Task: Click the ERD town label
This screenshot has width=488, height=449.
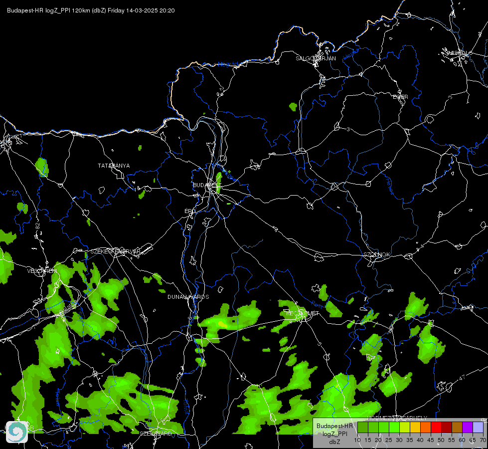Action: (190, 211)
